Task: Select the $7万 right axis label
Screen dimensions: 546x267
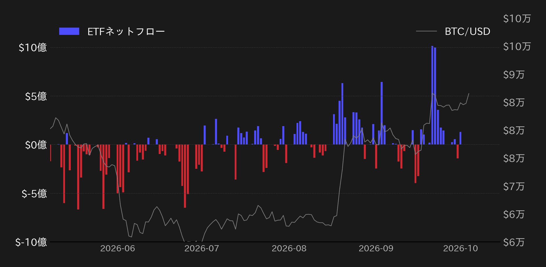Action: click(x=514, y=187)
